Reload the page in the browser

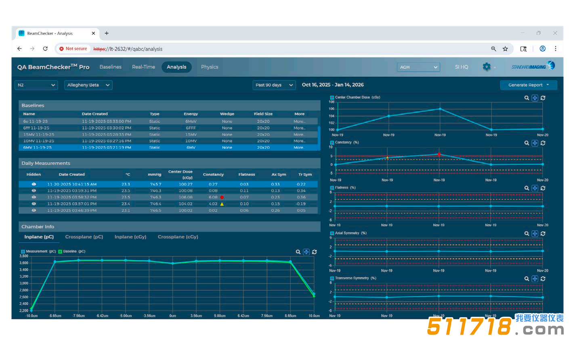(45, 48)
